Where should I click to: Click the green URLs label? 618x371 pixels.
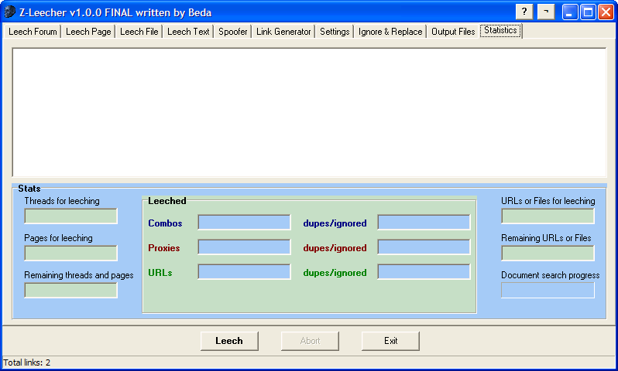coord(160,273)
